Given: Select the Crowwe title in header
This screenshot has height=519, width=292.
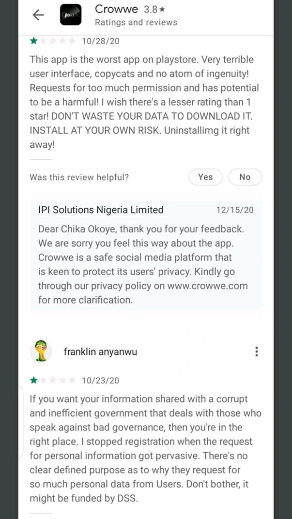Looking at the screenshot, I should tap(116, 9).
